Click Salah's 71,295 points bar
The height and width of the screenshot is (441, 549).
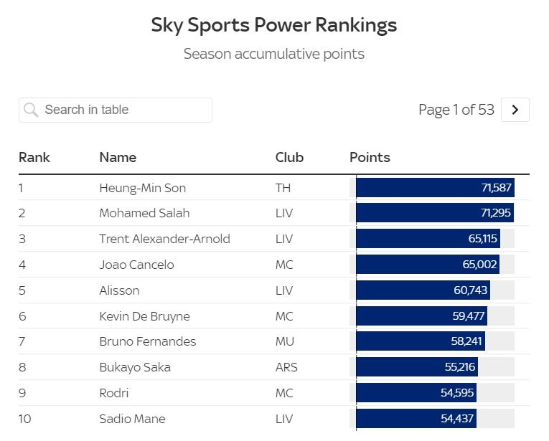pos(435,213)
